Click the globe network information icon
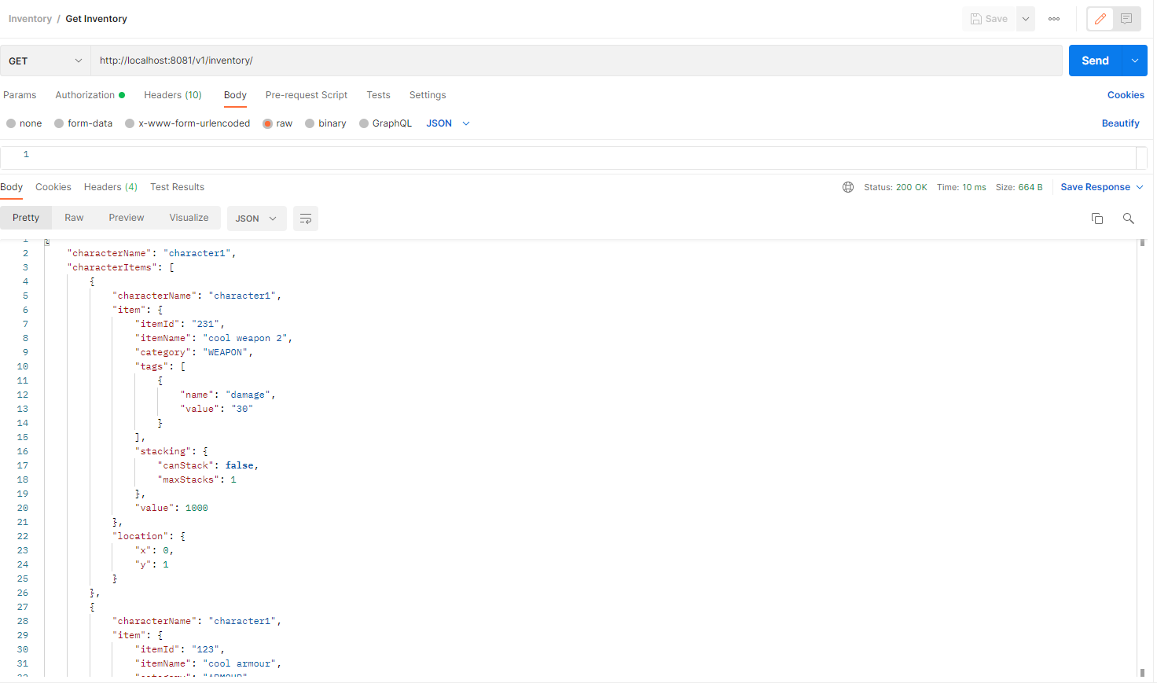Screen dimensions: 1157x687 (x=848, y=187)
